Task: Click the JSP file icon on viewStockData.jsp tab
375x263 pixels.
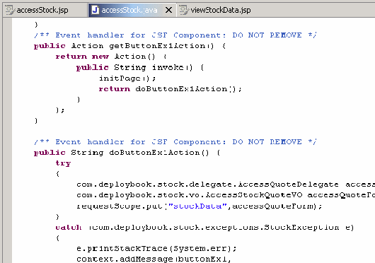Action: click(x=184, y=10)
